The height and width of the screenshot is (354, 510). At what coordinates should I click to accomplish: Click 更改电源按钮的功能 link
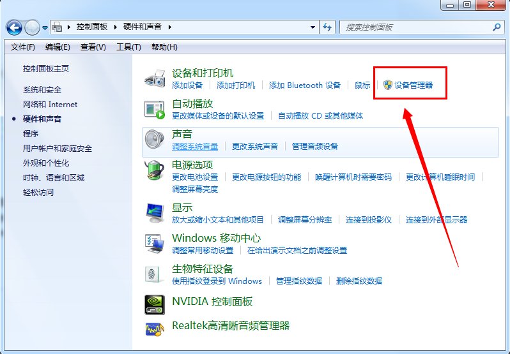click(267, 177)
